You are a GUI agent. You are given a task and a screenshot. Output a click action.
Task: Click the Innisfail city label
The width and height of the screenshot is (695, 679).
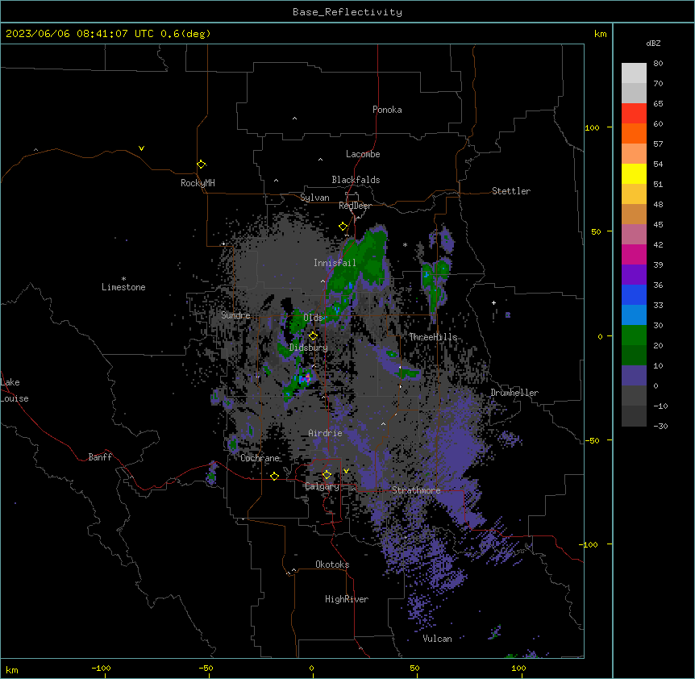335,263
